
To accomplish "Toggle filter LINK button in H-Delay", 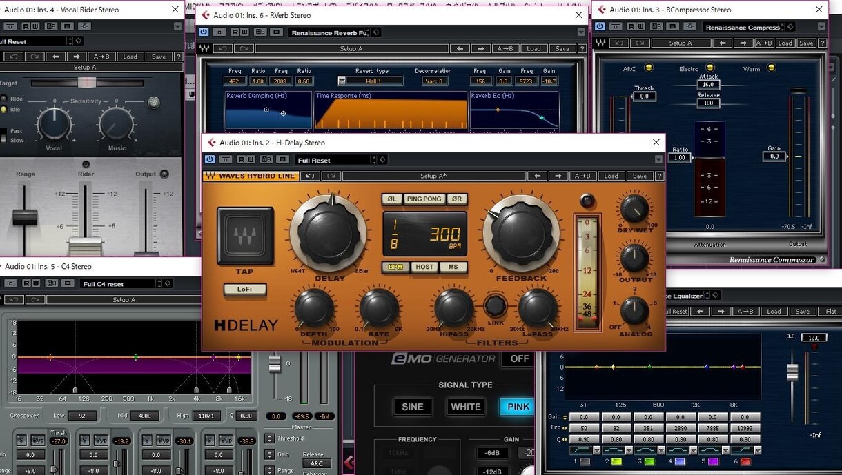I will click(494, 305).
